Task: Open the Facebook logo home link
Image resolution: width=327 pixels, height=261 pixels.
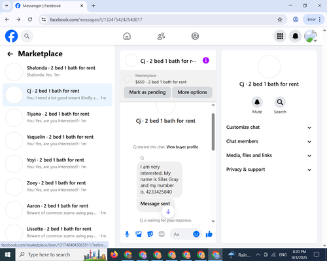Action: pos(11,36)
